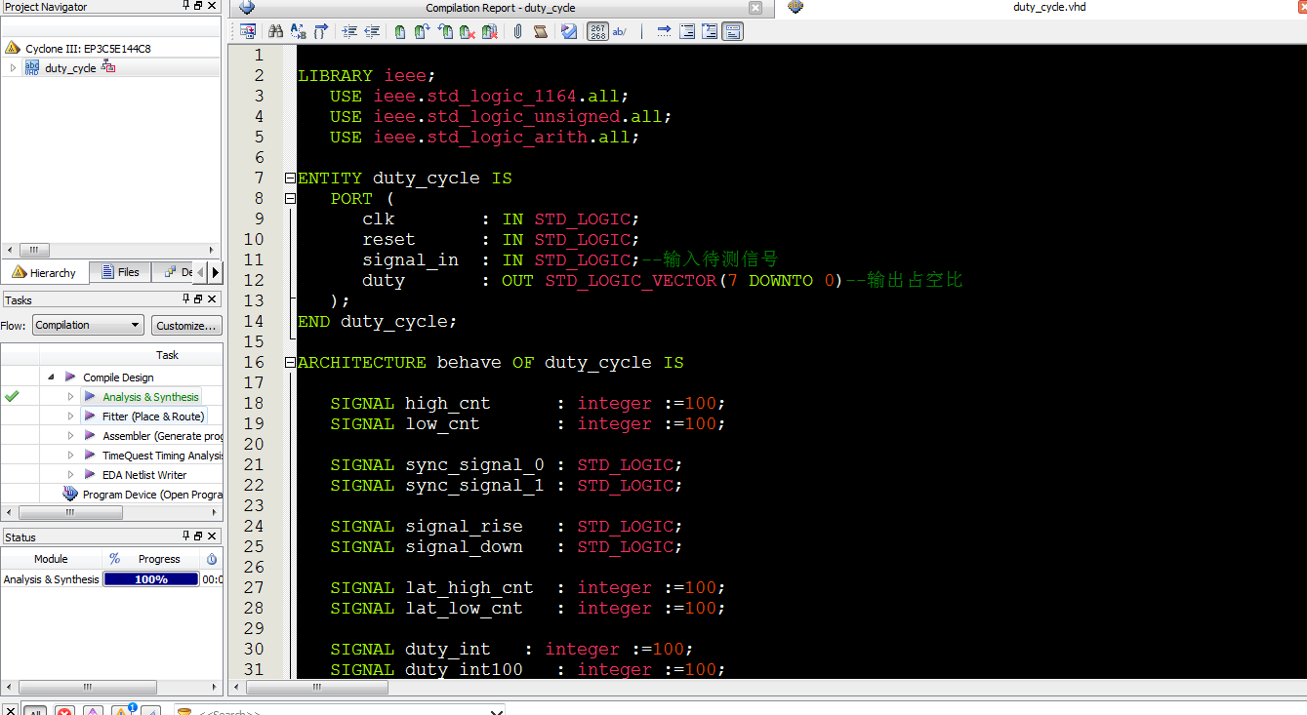This screenshot has height=715, width=1307.
Task: Close the Status panel
Action: pos(212,536)
